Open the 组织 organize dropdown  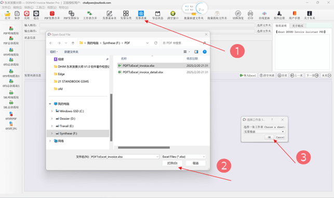[54, 52]
